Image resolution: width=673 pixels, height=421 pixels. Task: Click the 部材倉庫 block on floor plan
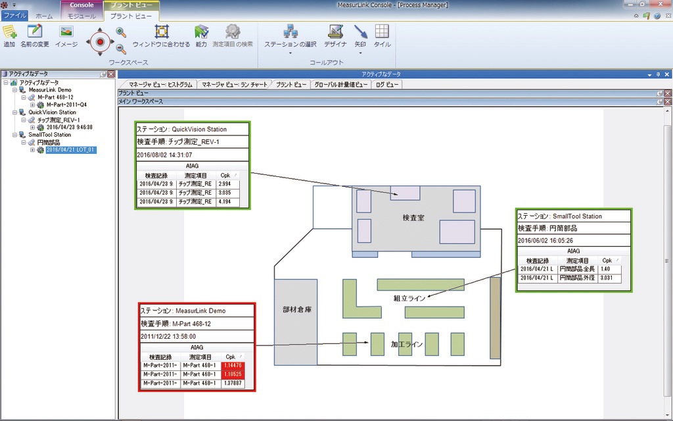296,322
